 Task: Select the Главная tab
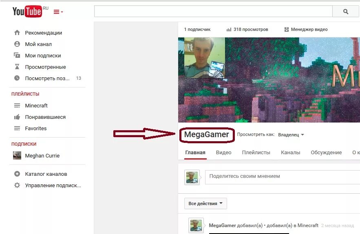point(195,153)
